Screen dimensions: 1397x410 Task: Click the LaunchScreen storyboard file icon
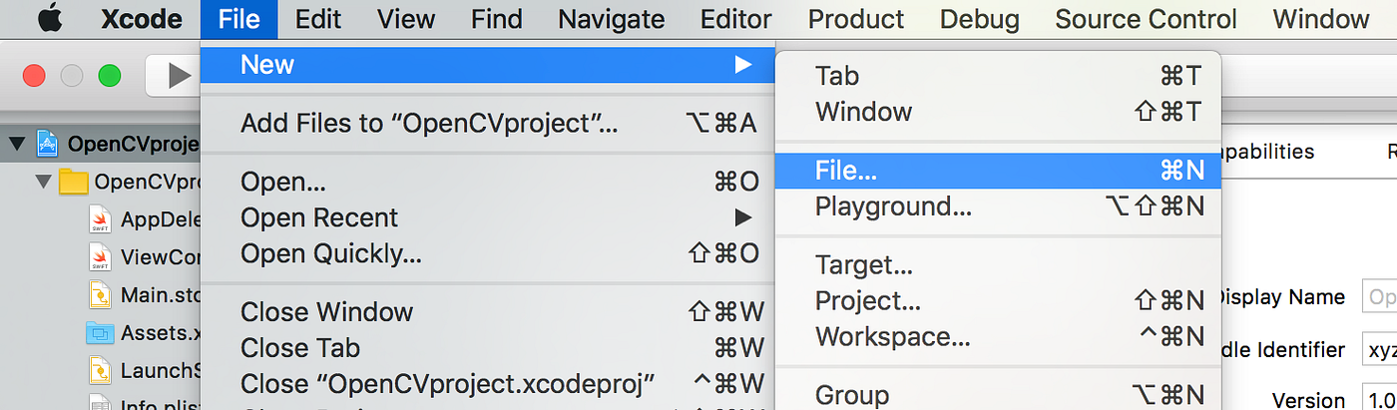100,371
